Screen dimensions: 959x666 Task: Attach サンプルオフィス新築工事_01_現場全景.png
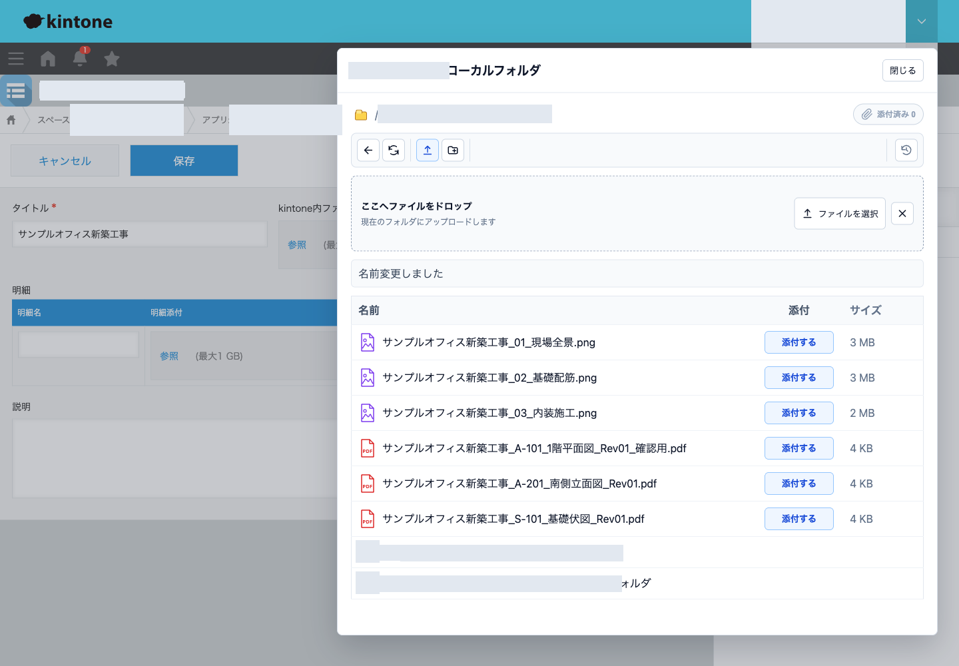799,342
